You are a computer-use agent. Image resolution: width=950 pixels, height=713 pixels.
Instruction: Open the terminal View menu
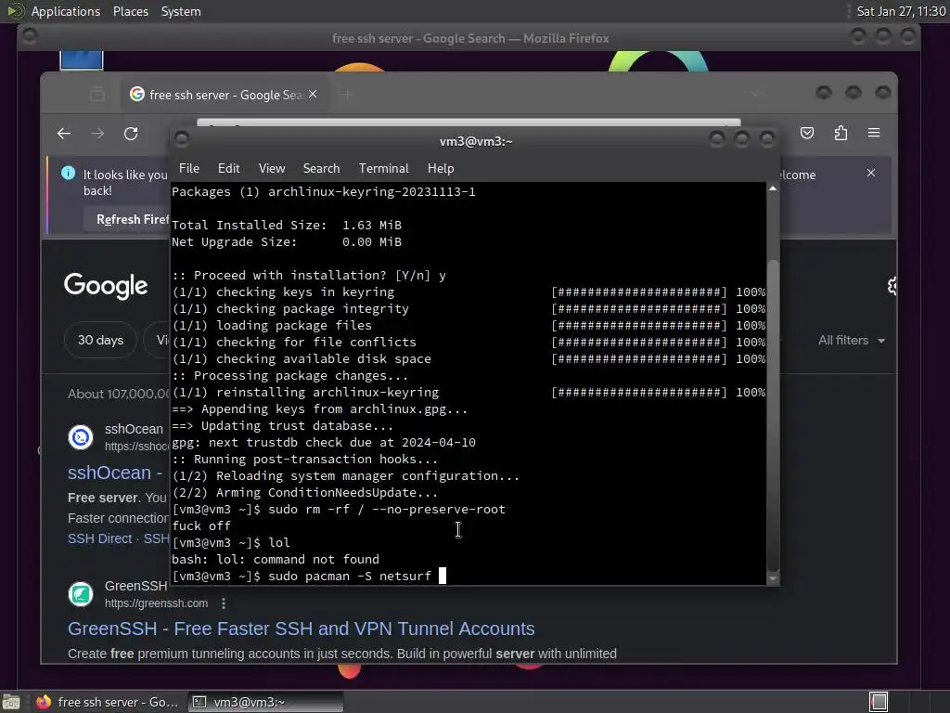[x=272, y=169]
